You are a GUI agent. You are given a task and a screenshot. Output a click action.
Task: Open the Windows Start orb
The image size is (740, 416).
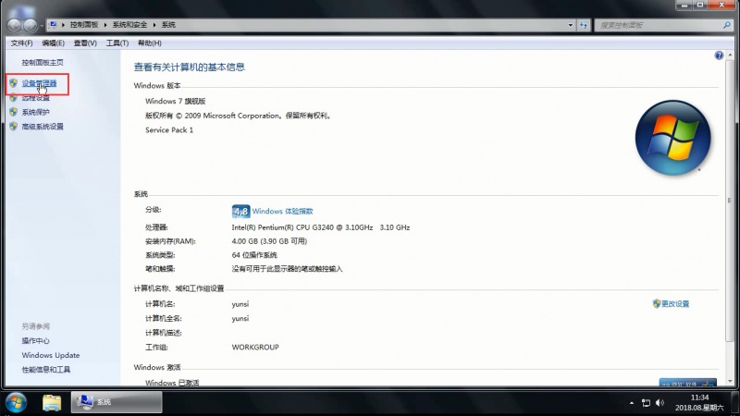[x=17, y=402]
